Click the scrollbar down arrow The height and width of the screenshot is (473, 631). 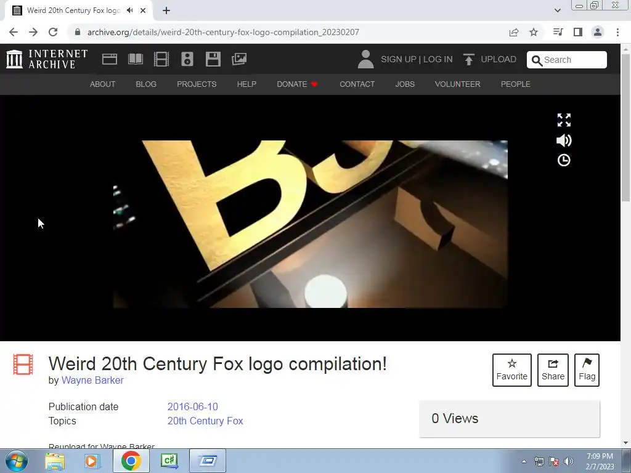626,443
